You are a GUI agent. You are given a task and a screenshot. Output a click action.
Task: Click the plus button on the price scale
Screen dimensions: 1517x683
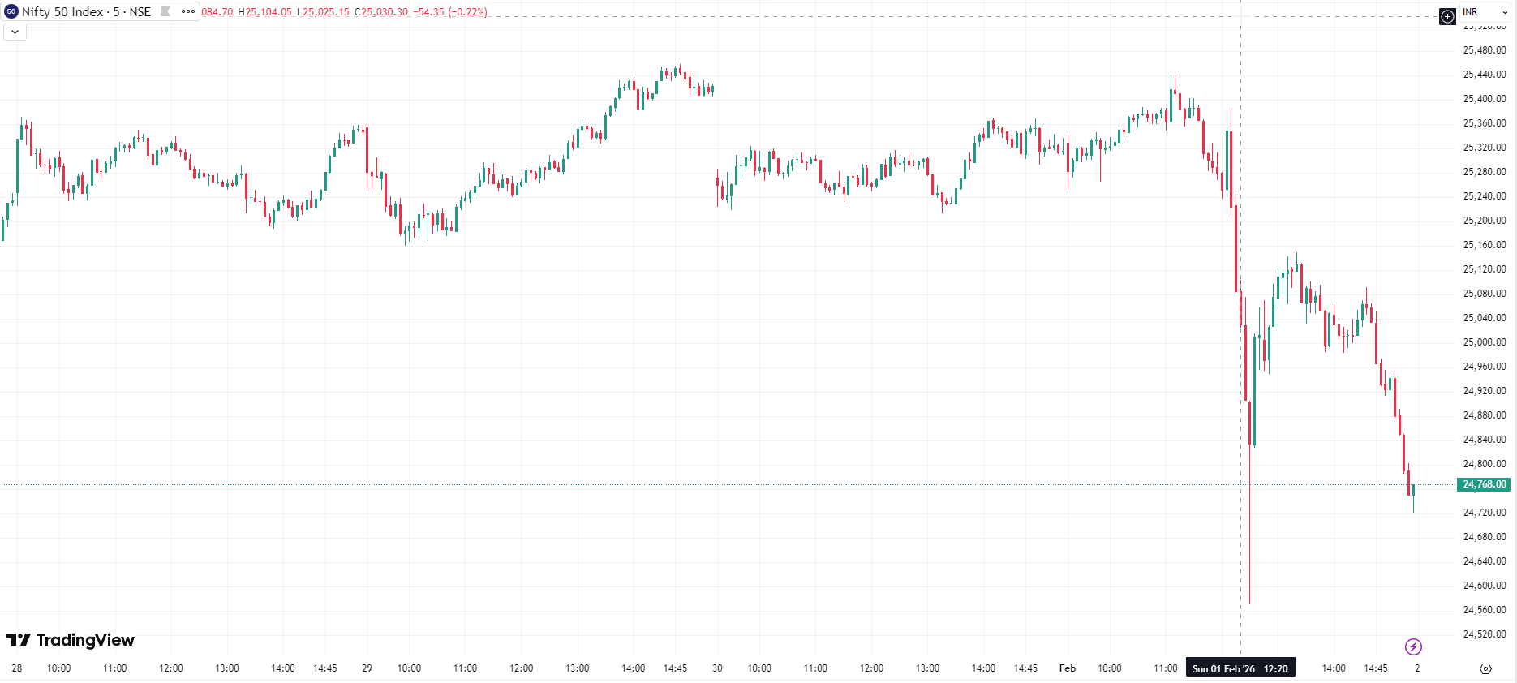coord(1447,16)
